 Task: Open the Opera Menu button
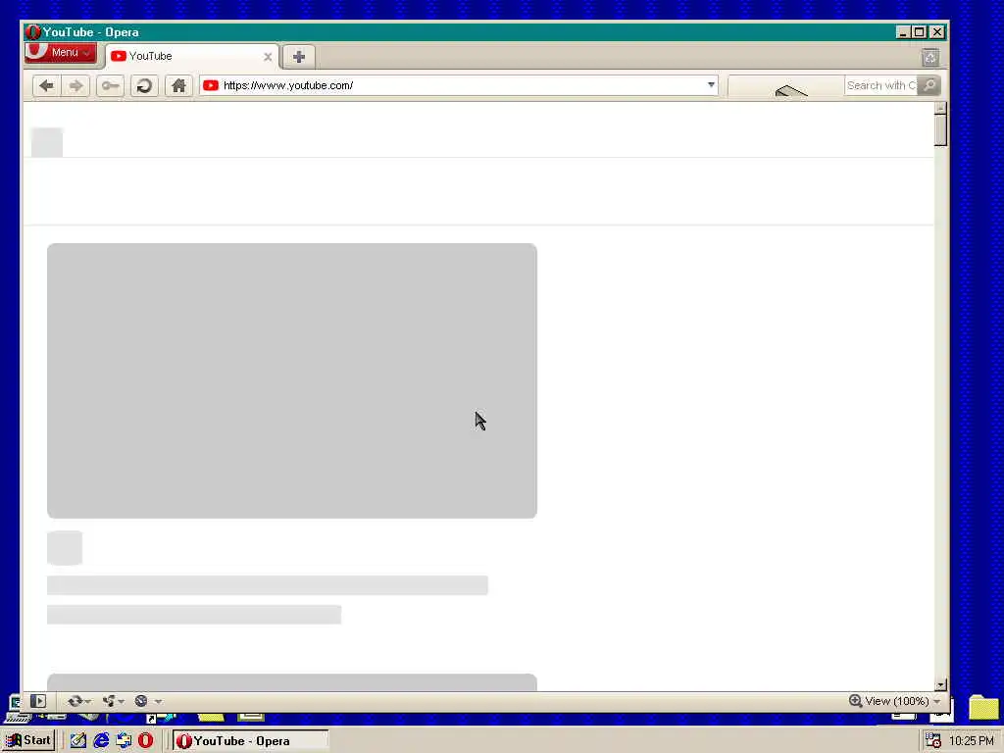click(x=61, y=53)
